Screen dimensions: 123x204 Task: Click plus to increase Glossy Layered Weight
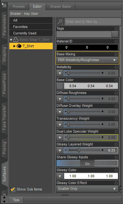coord(102,150)
